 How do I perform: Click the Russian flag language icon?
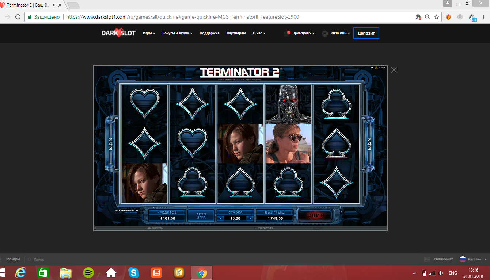pyautogui.click(x=463, y=259)
